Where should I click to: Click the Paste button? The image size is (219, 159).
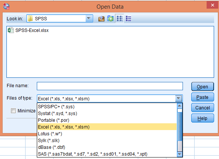pyautogui.click(x=202, y=97)
